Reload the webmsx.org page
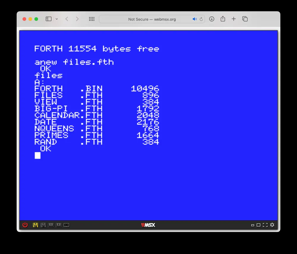 201,19
